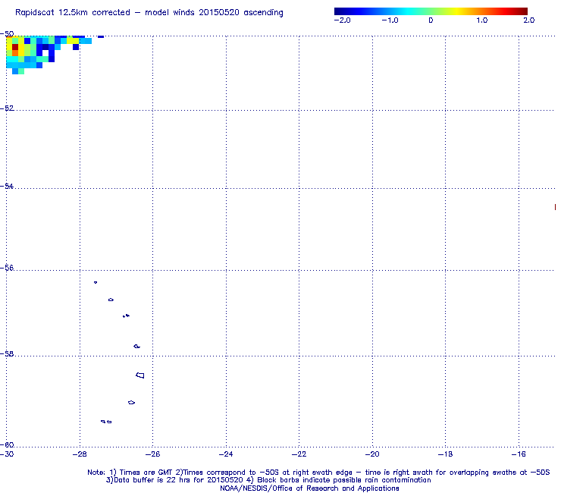561x493 pixels.
Task: Click the note line starting "Note: 1) Times are GMT"
Action: (x=318, y=473)
